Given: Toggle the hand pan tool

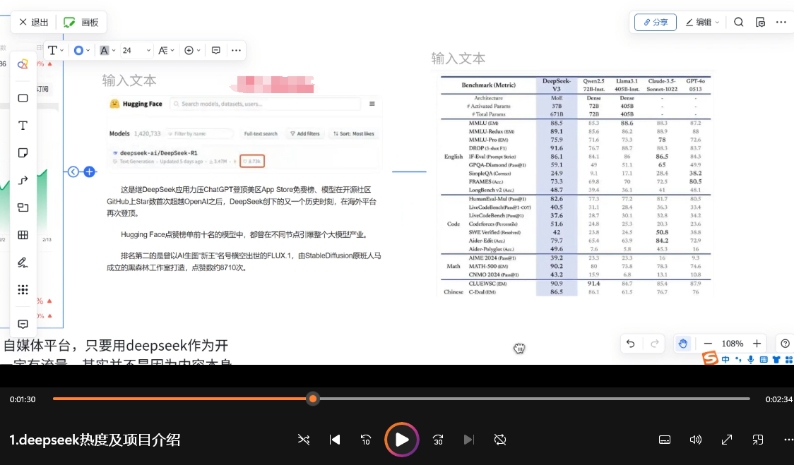Looking at the screenshot, I should pos(683,344).
